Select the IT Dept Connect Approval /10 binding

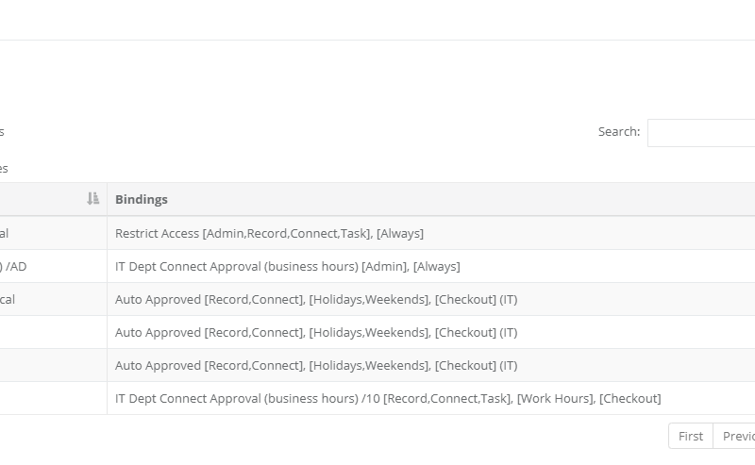pos(388,398)
